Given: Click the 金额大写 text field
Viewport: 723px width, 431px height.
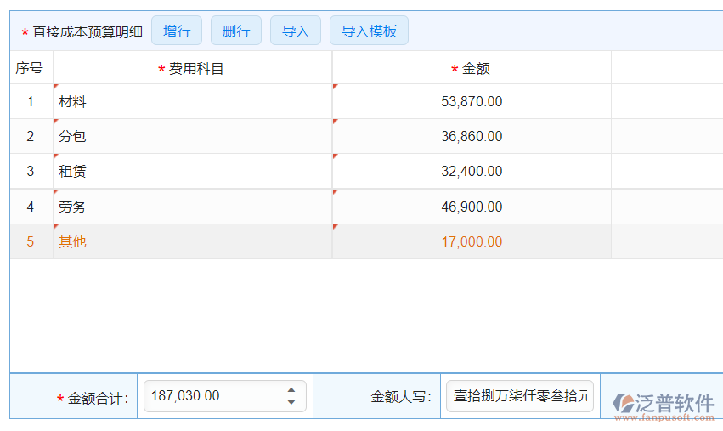Looking at the screenshot, I should tap(520, 396).
